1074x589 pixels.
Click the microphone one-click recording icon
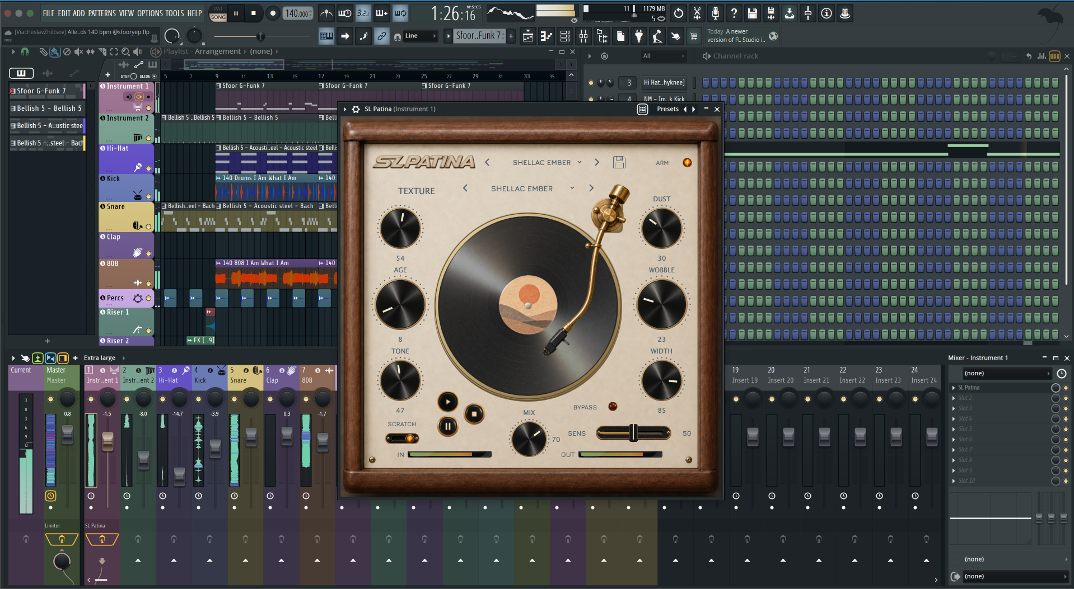tap(716, 13)
